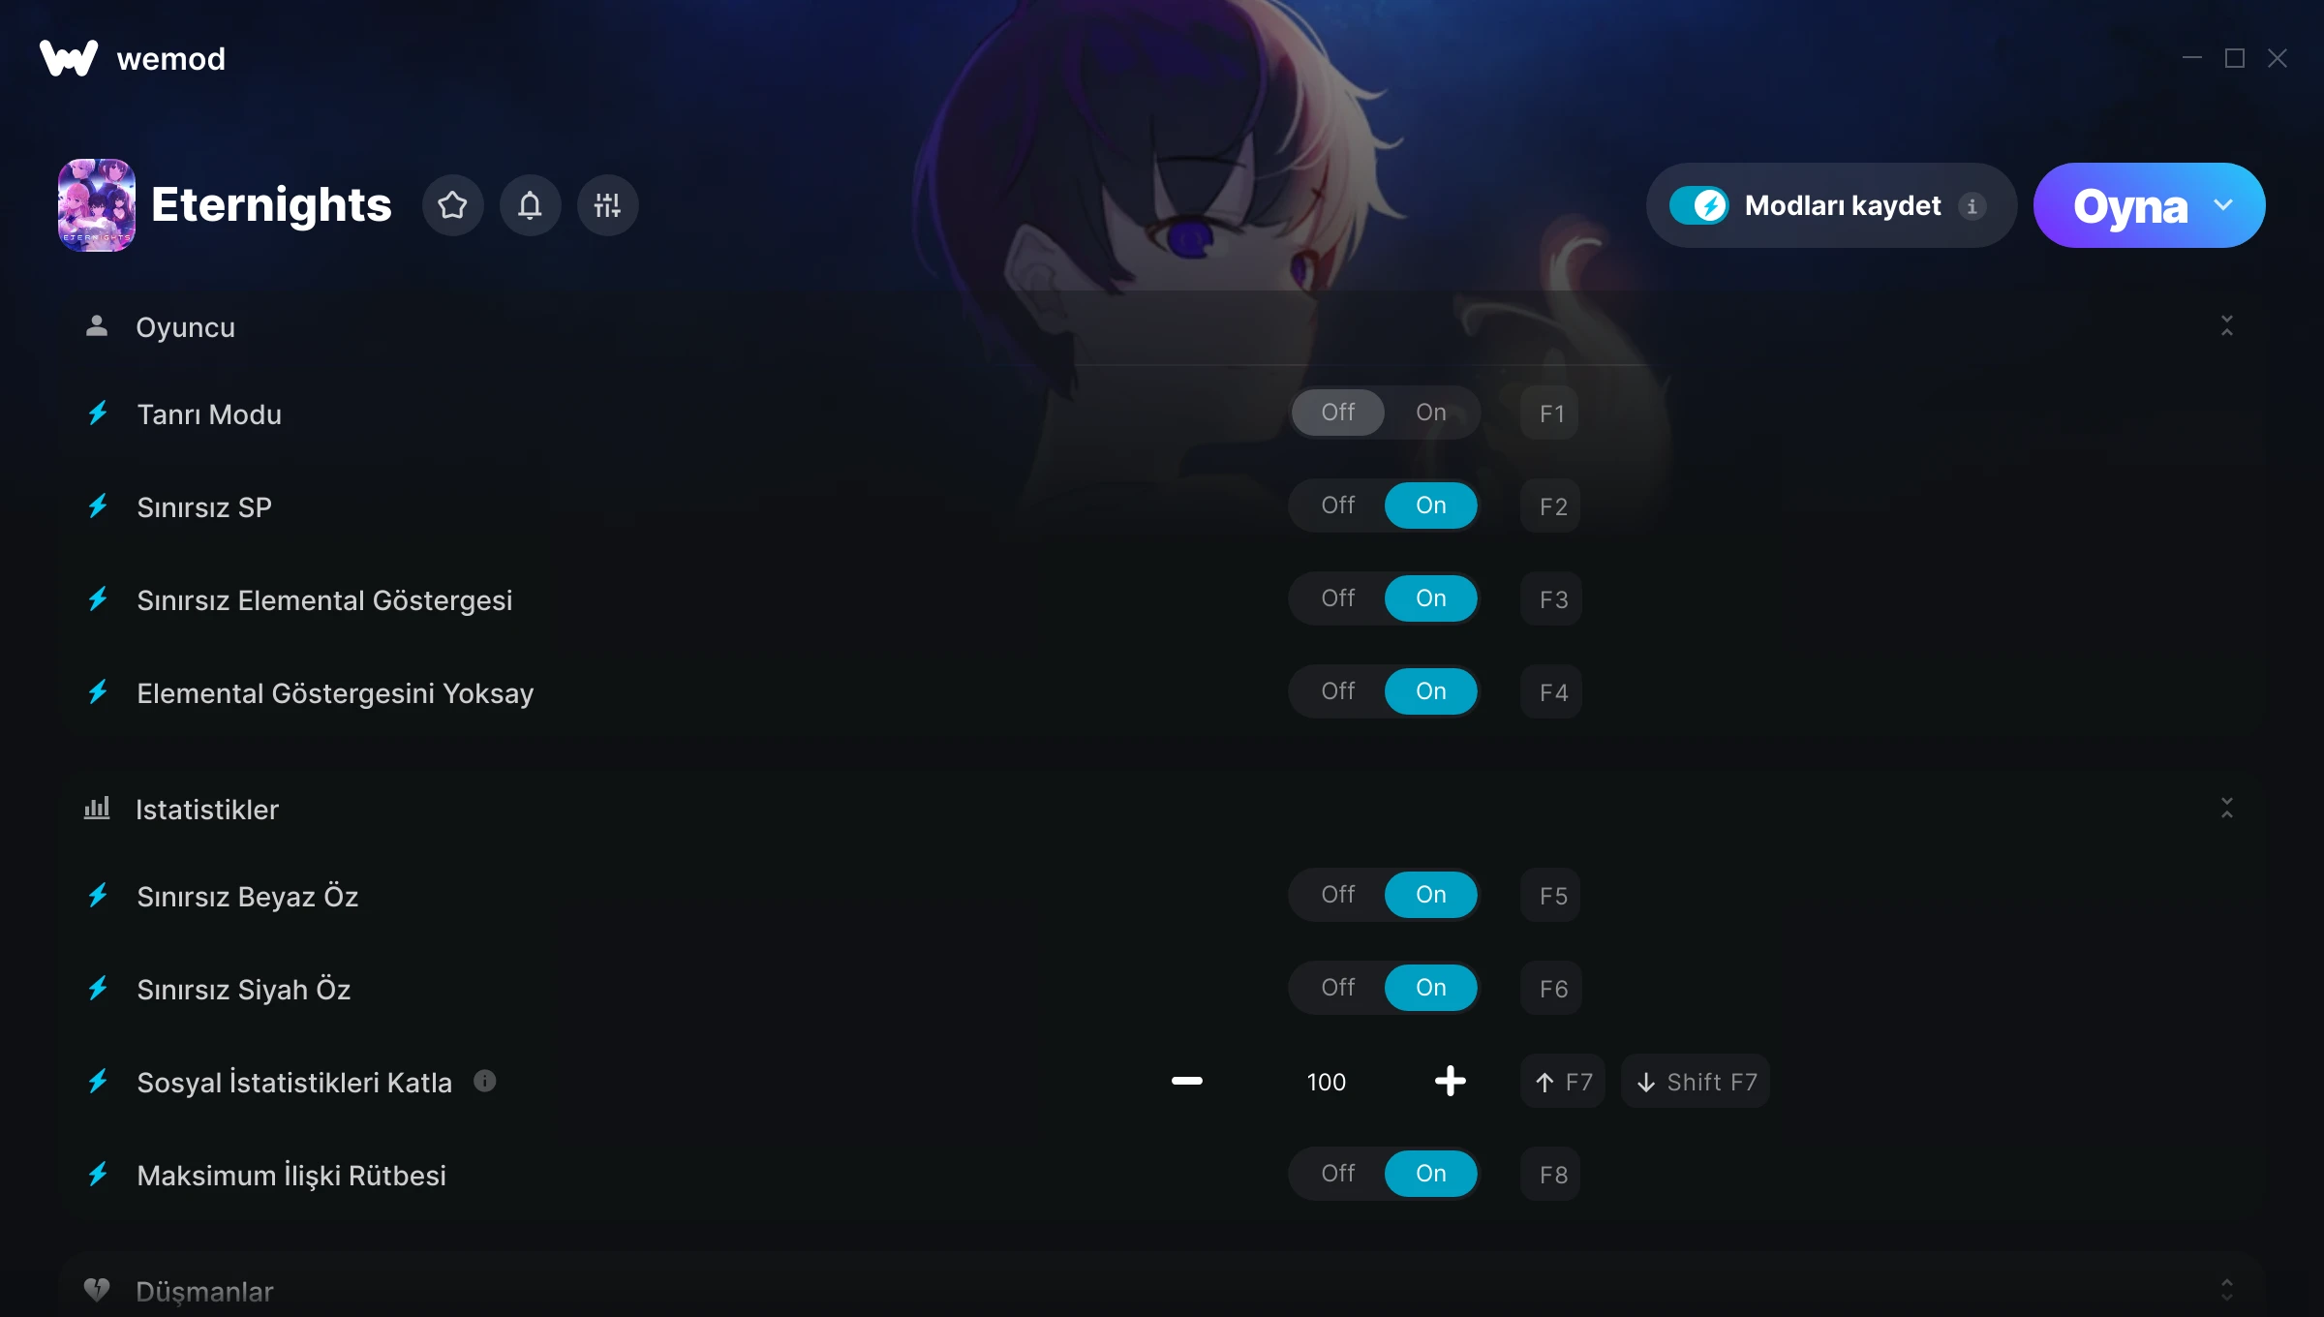Increase Sosyal İstatistikleri Katla with plus
Viewport: 2324px width, 1317px height.
(x=1450, y=1081)
